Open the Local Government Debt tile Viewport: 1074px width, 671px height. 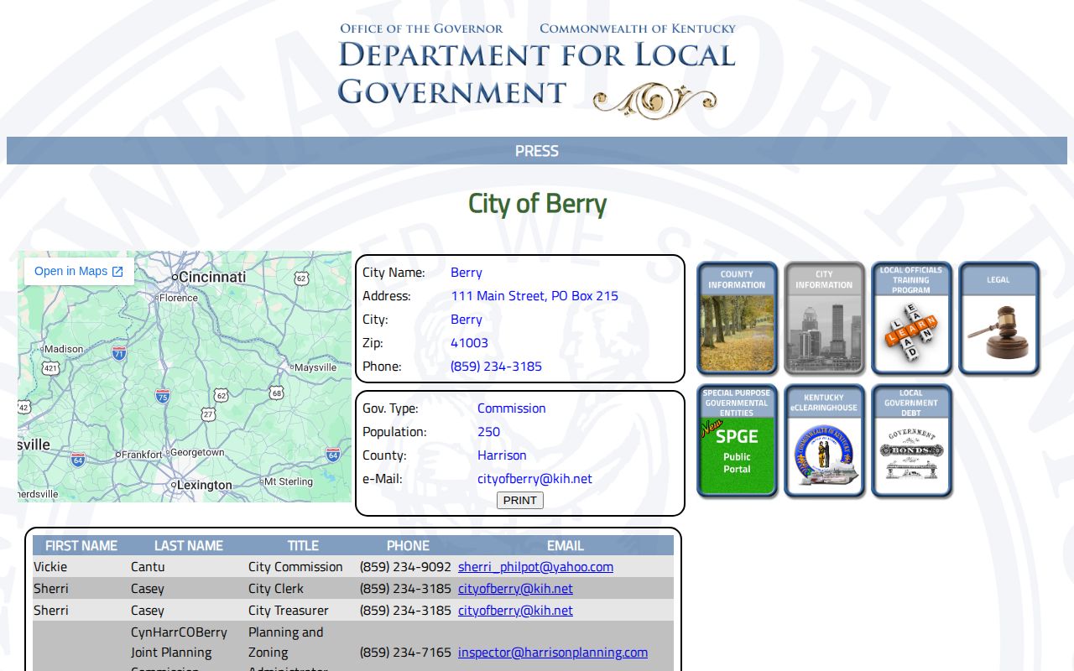[x=911, y=441]
